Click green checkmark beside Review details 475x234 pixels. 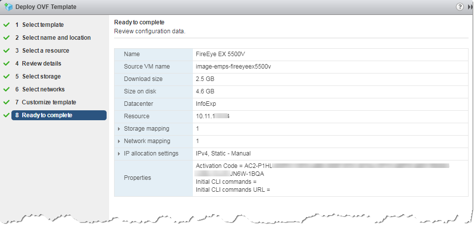tap(6, 64)
